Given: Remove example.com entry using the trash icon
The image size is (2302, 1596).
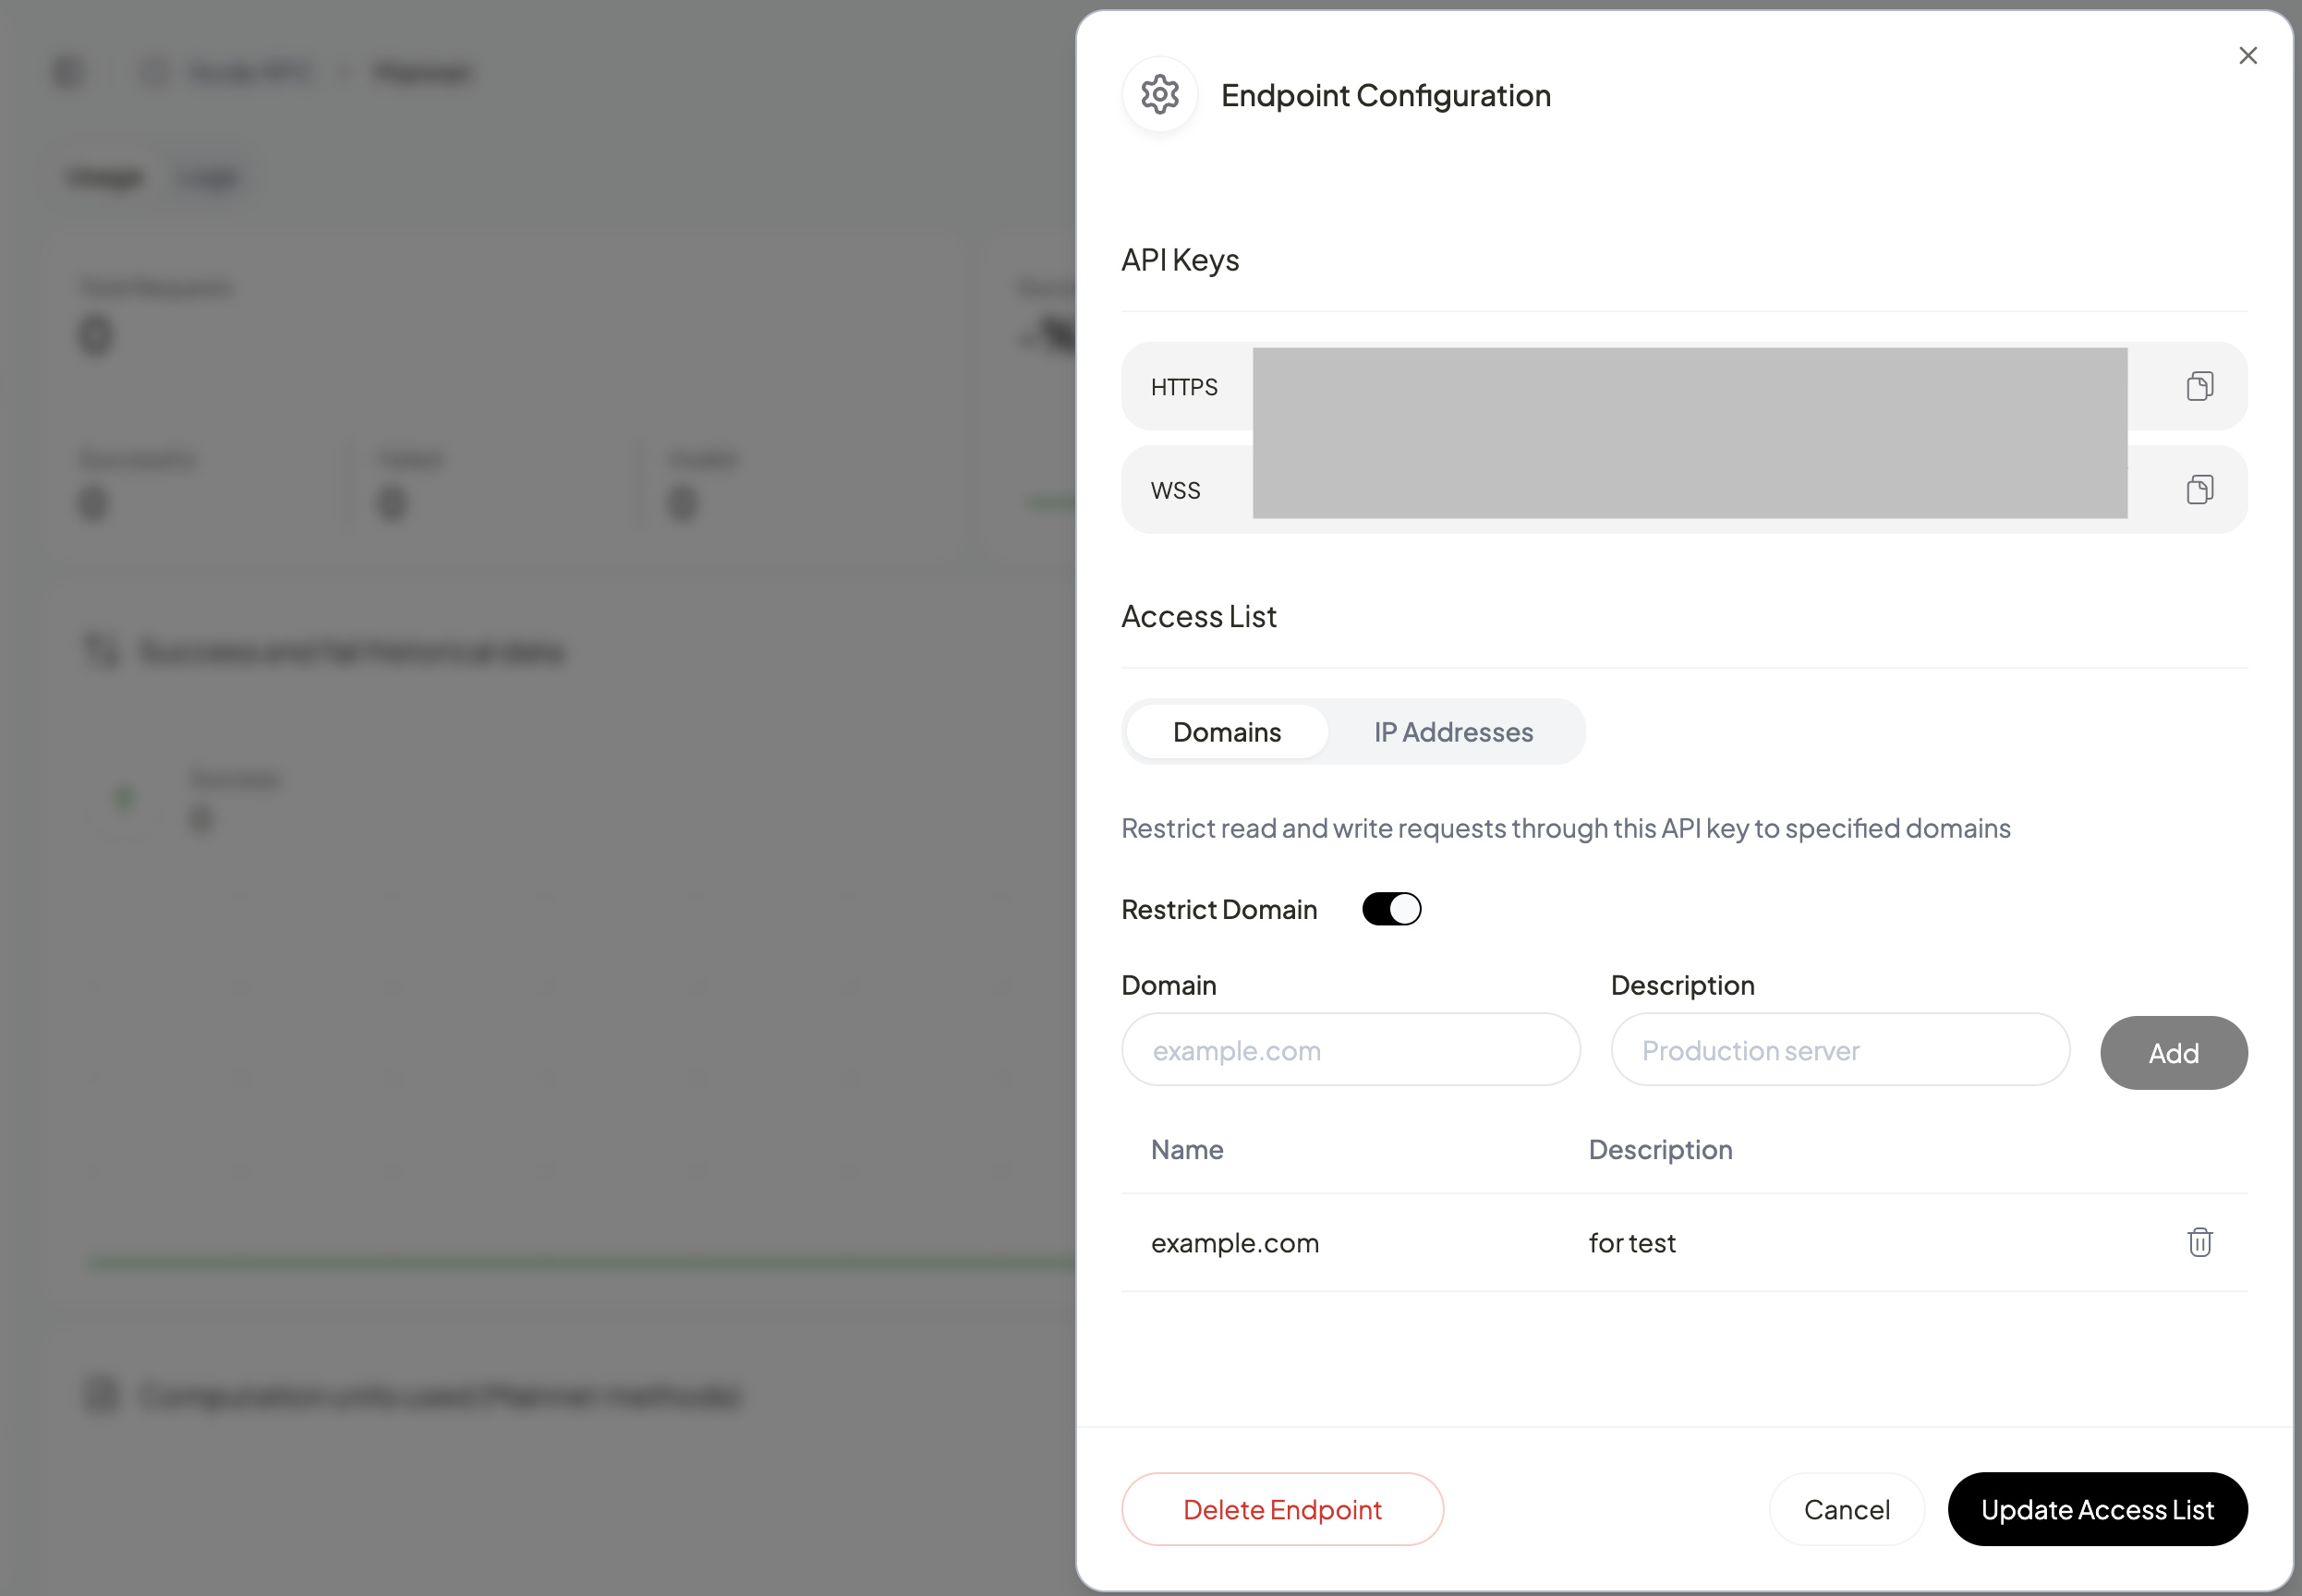Looking at the screenshot, I should pyautogui.click(x=2199, y=1242).
